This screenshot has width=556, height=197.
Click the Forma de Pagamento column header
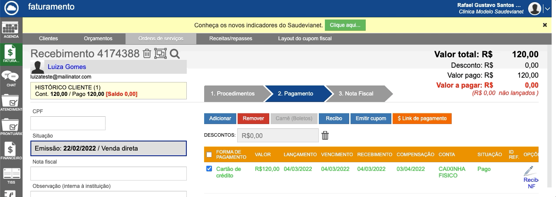231,154
